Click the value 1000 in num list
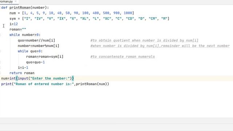 [128, 13]
